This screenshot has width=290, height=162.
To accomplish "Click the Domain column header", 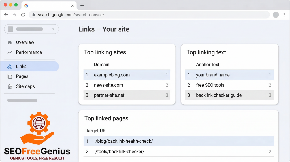I will (x=102, y=65).
